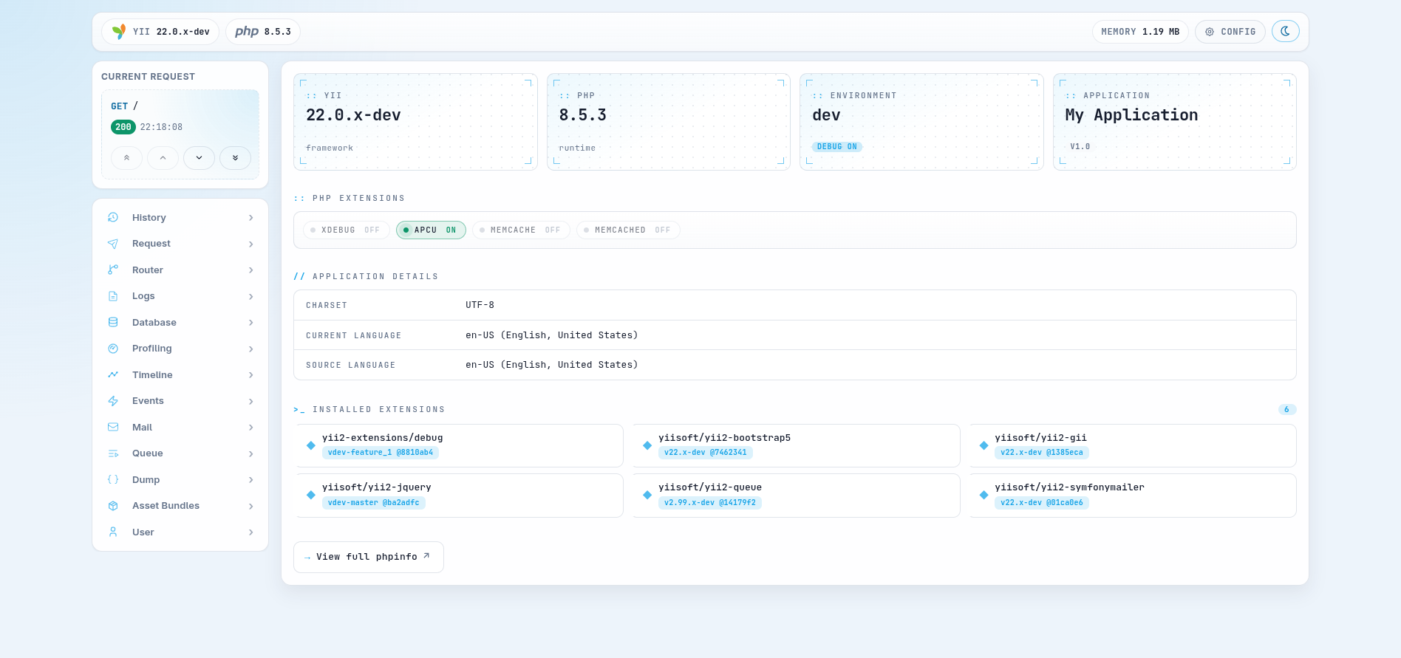Open the History panel

pyautogui.click(x=180, y=217)
